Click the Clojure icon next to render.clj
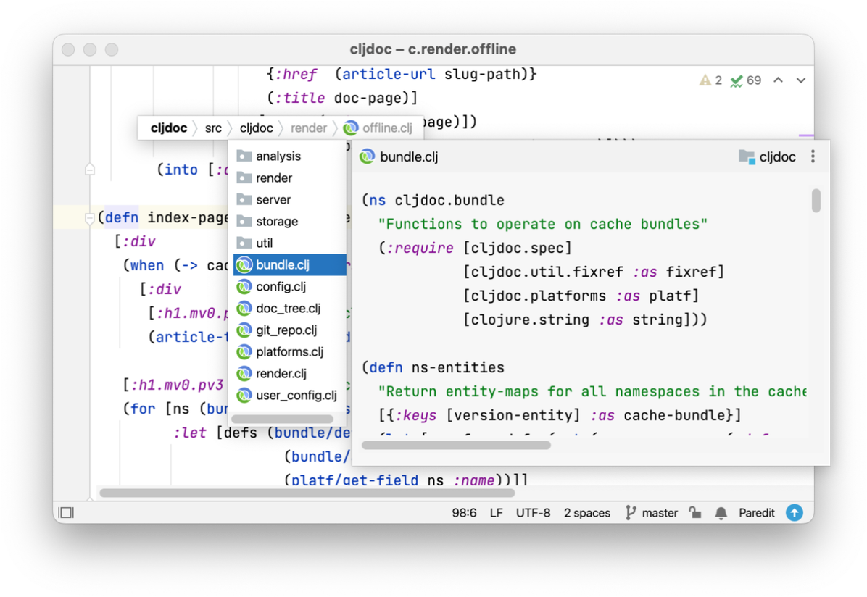This screenshot has height=597, width=867. [x=244, y=374]
